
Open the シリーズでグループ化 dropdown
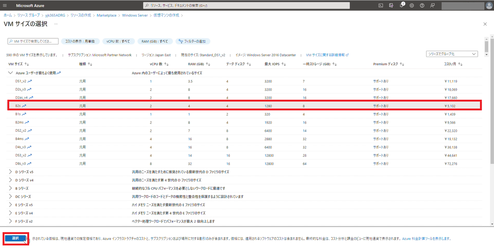452,54
